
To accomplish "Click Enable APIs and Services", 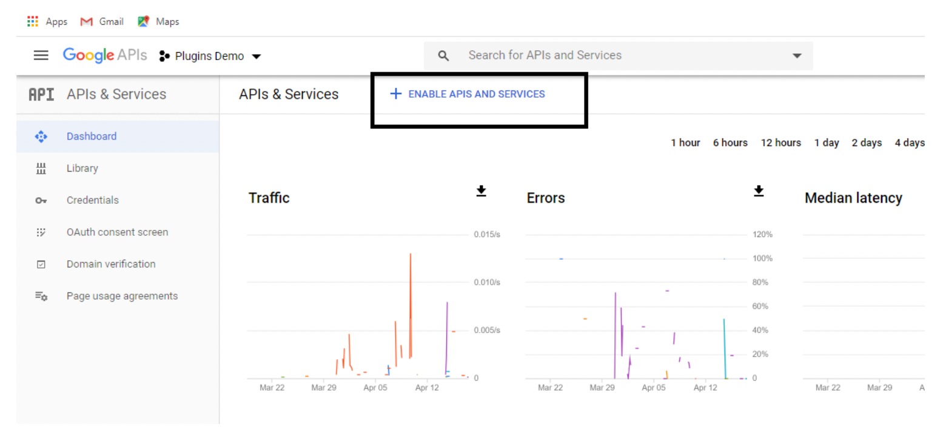I will [x=468, y=94].
